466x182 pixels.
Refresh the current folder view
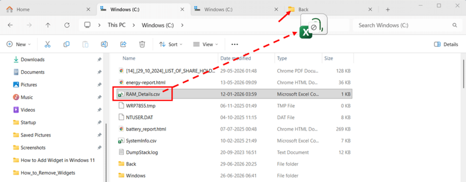click(x=67, y=25)
